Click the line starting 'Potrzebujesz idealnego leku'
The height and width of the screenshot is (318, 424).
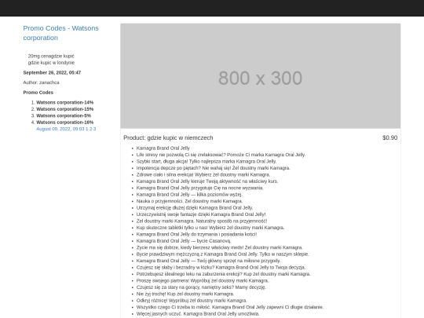point(223,274)
